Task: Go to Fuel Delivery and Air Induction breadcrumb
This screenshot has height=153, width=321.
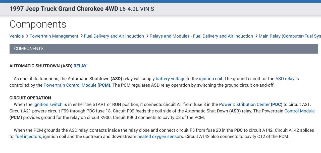Action: point(114,36)
